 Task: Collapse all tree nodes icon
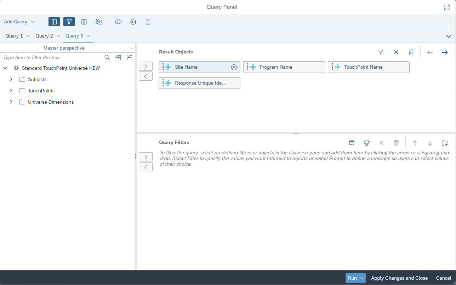tap(130, 57)
